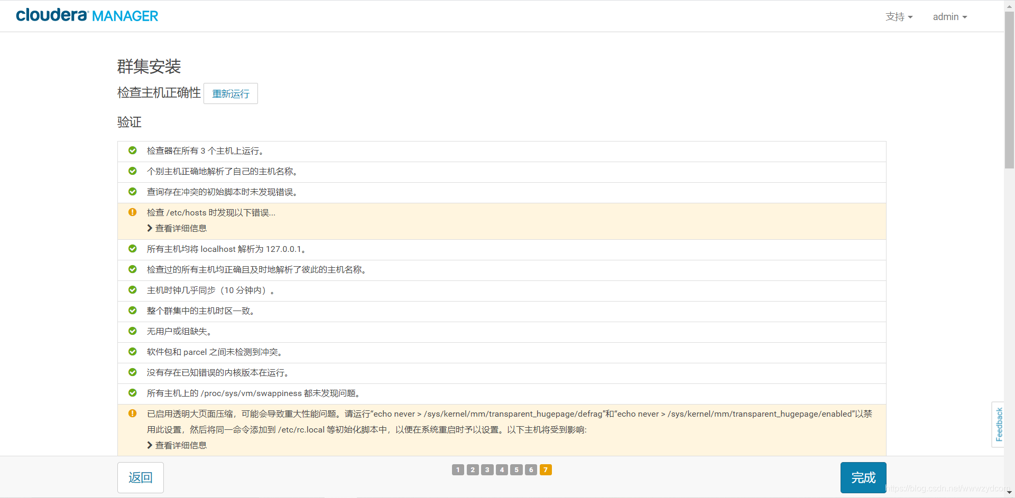Select text 查询存在冲突的初始脚本时未发现错误。
The image size is (1015, 498).
coord(223,192)
